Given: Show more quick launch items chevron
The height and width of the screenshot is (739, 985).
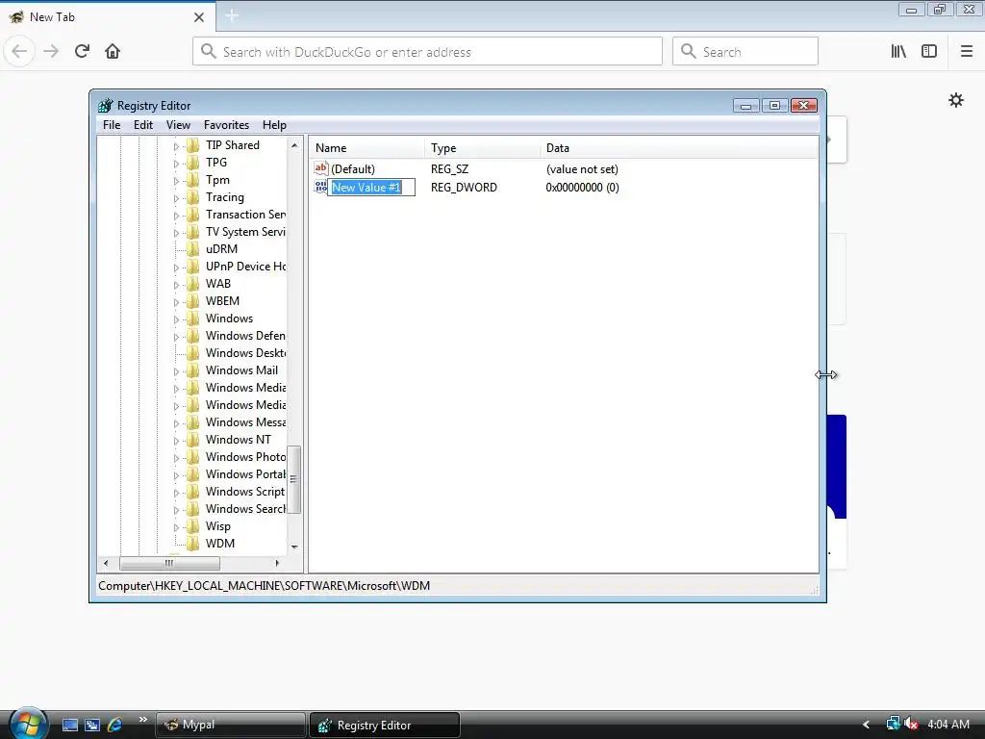Looking at the screenshot, I should pyautogui.click(x=142, y=720).
